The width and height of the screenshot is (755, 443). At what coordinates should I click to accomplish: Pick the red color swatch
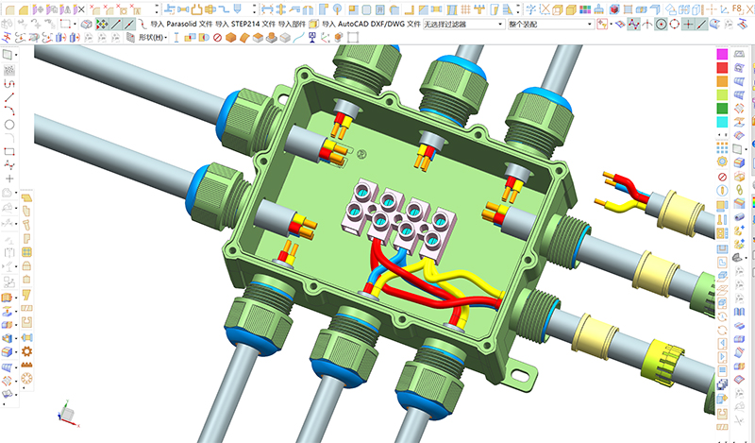click(722, 68)
